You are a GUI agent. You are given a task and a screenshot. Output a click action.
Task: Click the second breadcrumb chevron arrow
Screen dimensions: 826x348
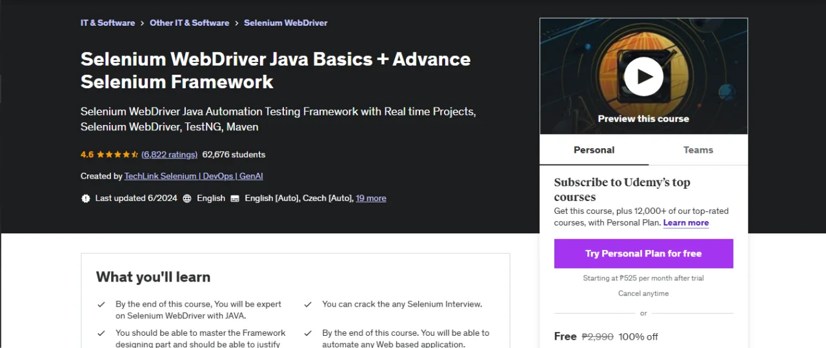click(x=237, y=23)
